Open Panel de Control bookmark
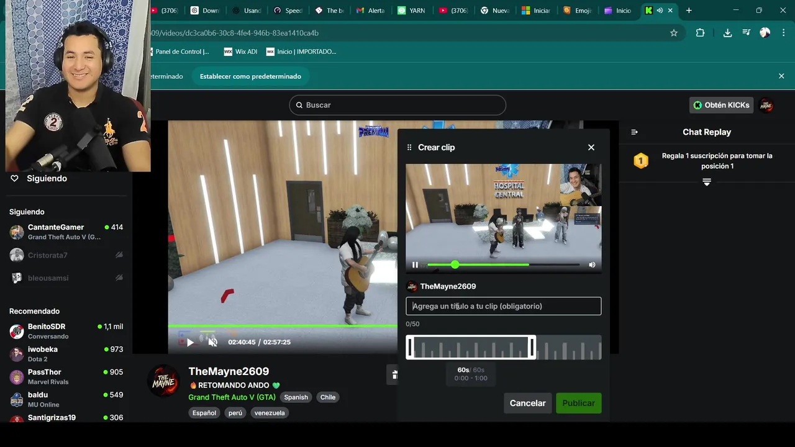This screenshot has height=447, width=795. [180, 52]
